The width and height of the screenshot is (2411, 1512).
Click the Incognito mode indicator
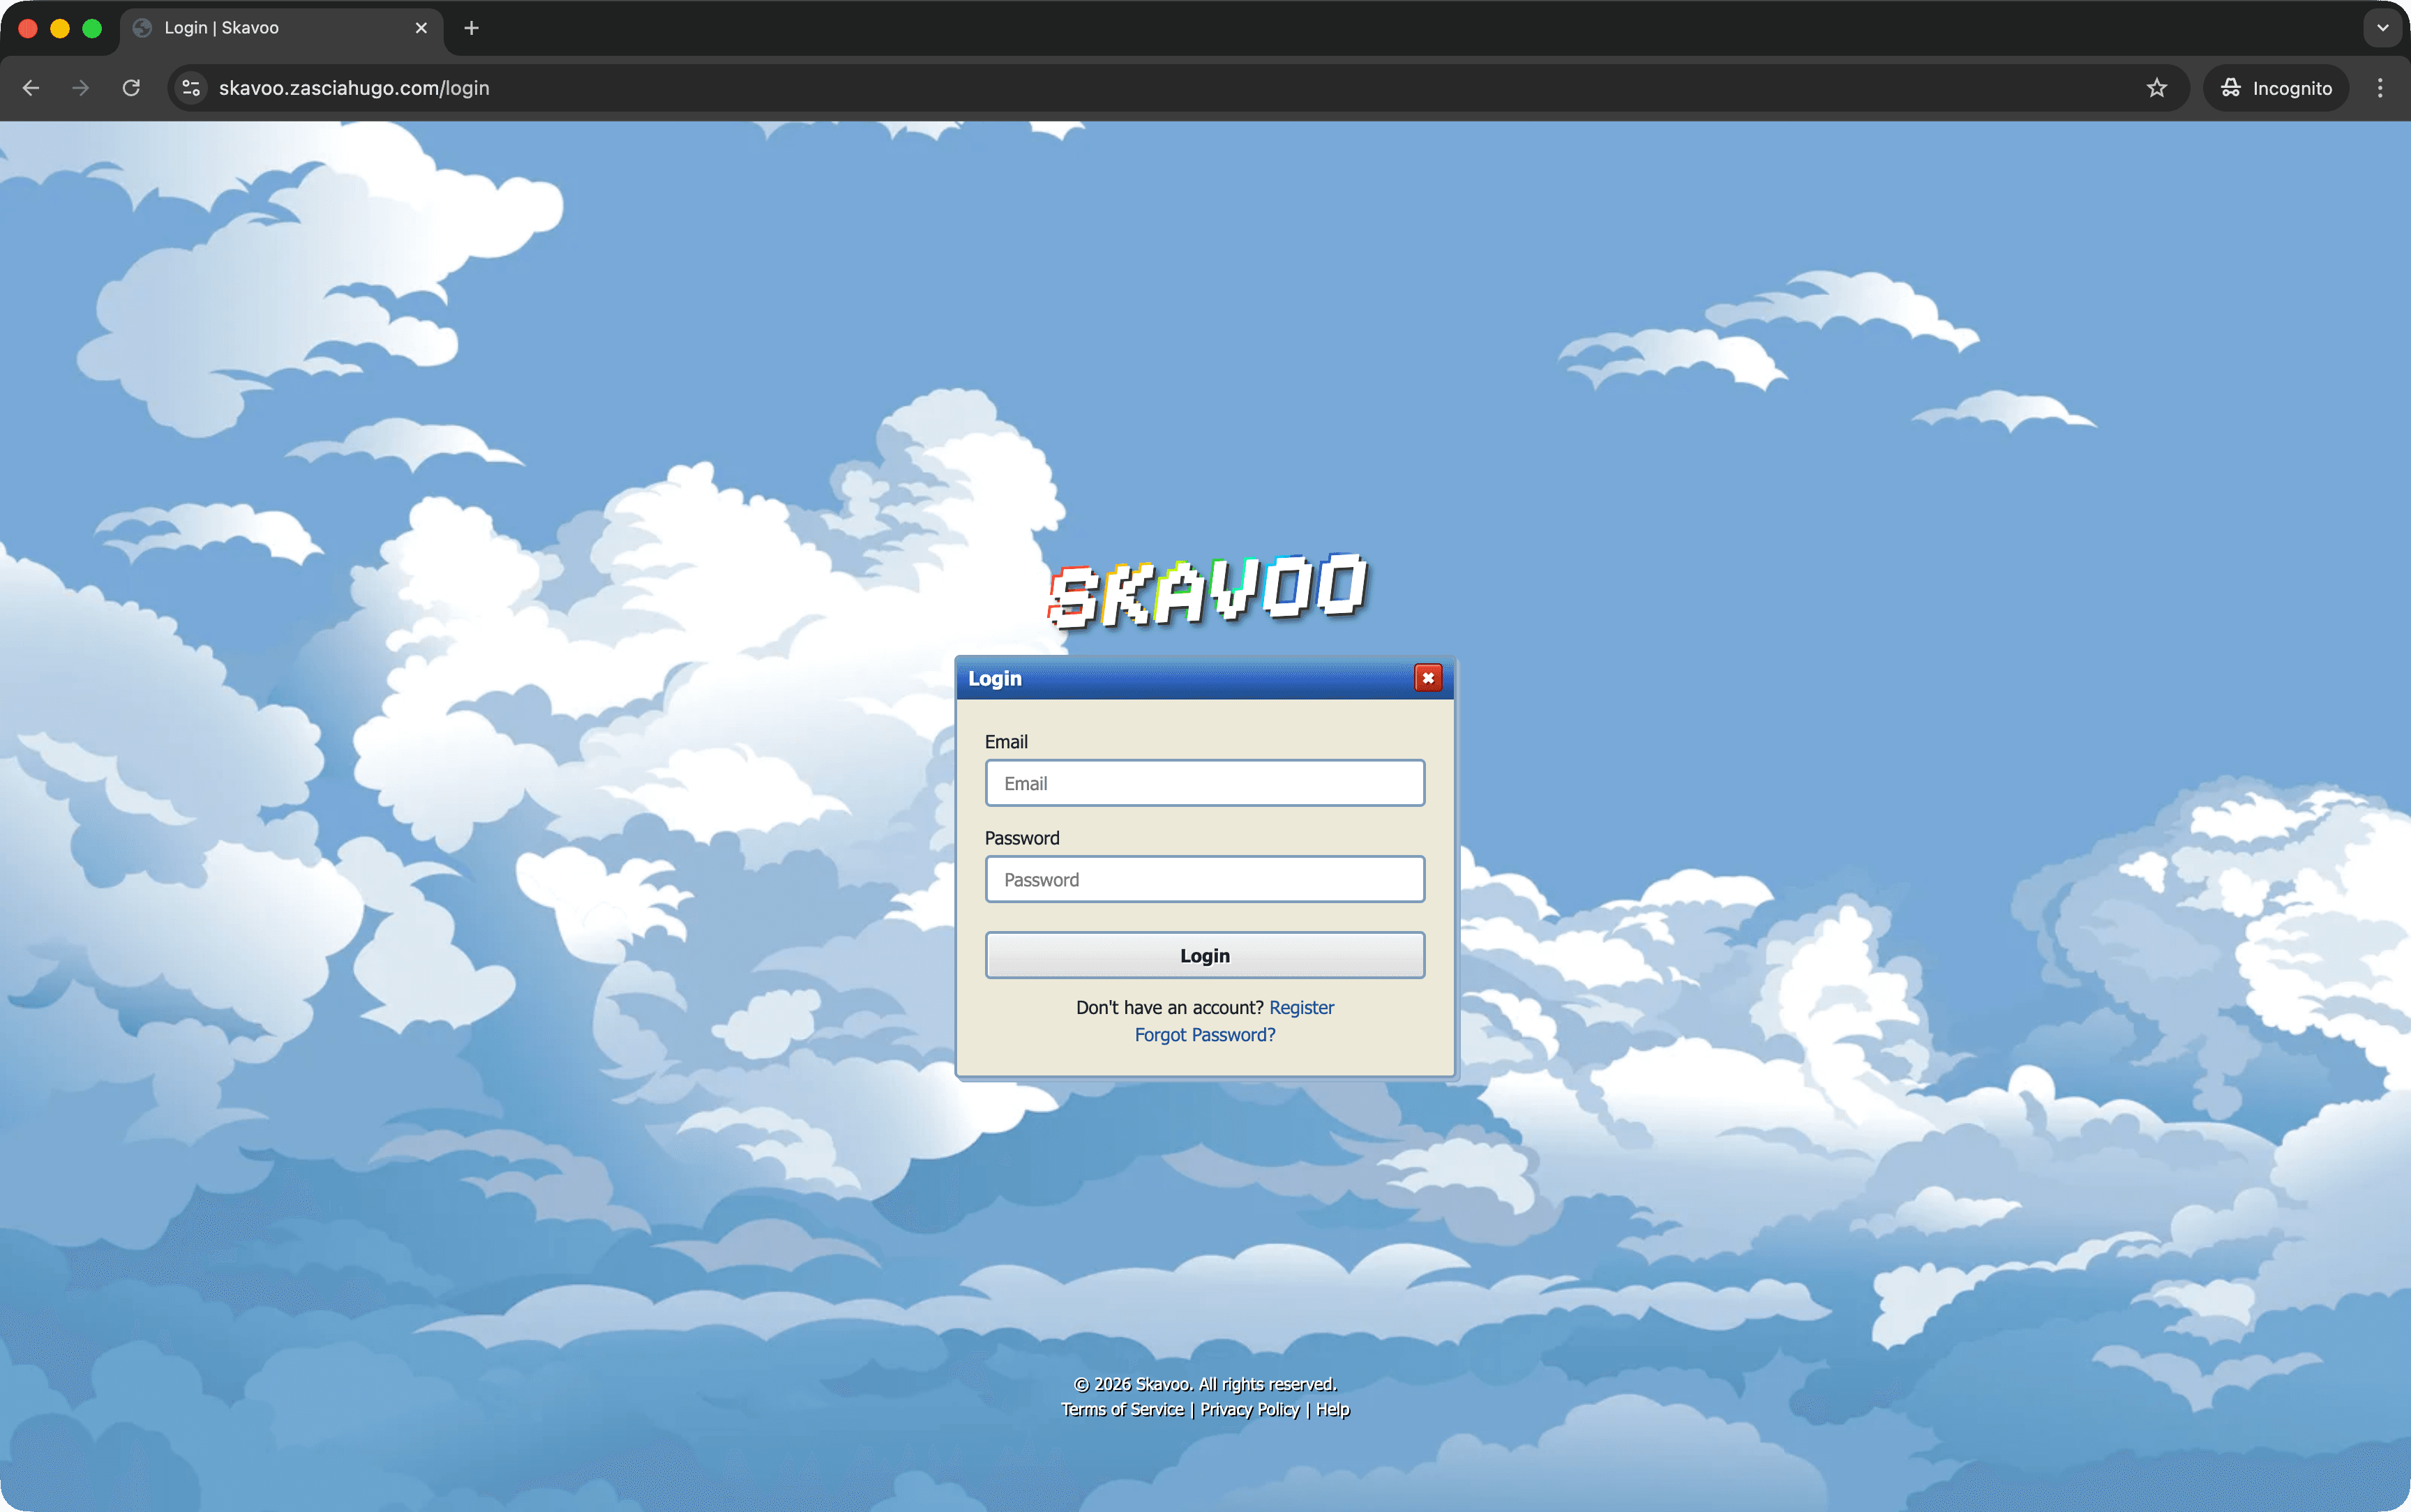tap(2275, 88)
